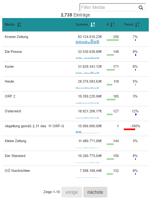Click trend 5% in Heute row
The width and height of the screenshot is (151, 201).
[135, 81]
